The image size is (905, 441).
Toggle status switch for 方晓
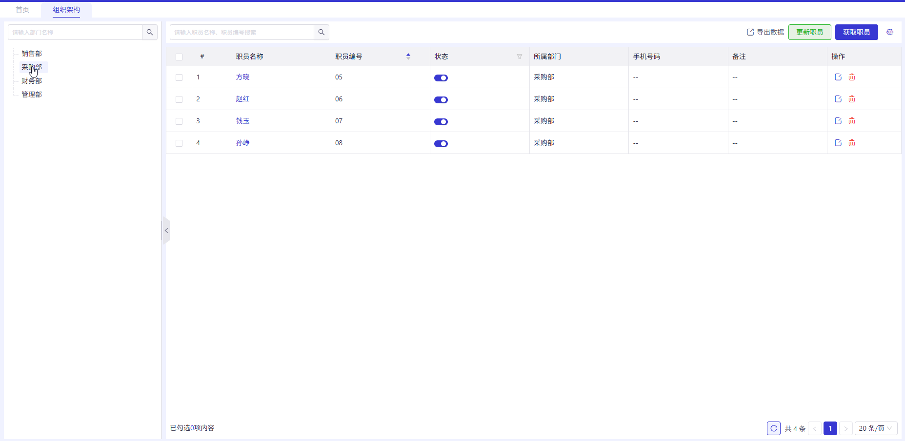pyautogui.click(x=441, y=78)
